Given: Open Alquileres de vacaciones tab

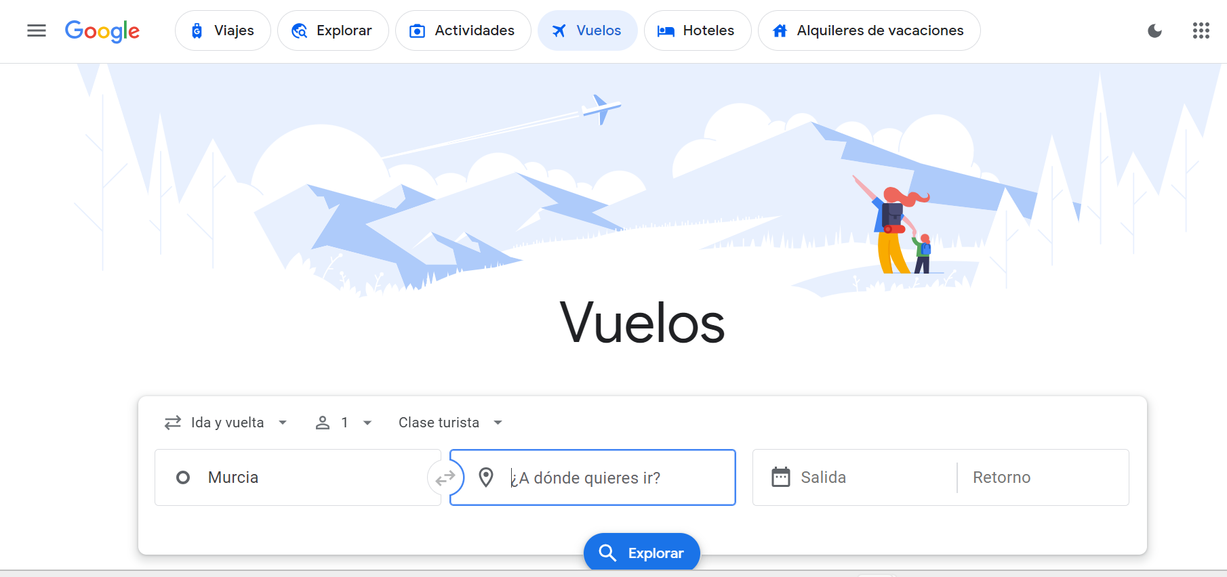Looking at the screenshot, I should (x=869, y=30).
